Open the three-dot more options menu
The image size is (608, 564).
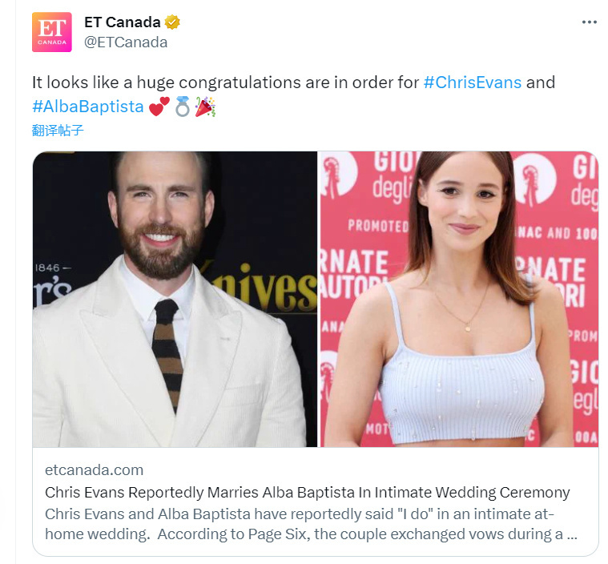pyautogui.click(x=589, y=22)
